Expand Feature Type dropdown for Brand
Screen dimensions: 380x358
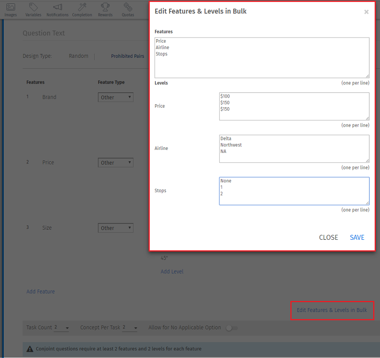(116, 98)
